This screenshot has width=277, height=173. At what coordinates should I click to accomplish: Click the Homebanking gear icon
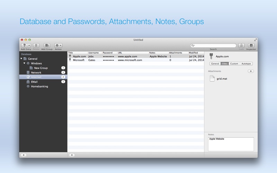pyautogui.click(x=28, y=86)
